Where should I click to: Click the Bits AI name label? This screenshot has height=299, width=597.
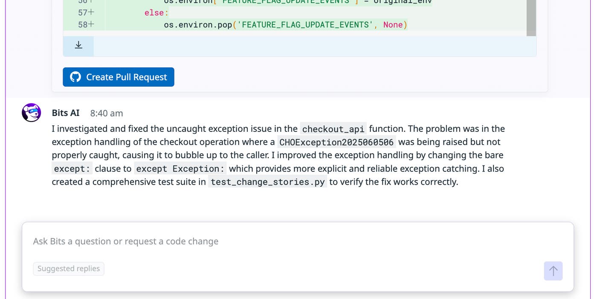point(66,113)
